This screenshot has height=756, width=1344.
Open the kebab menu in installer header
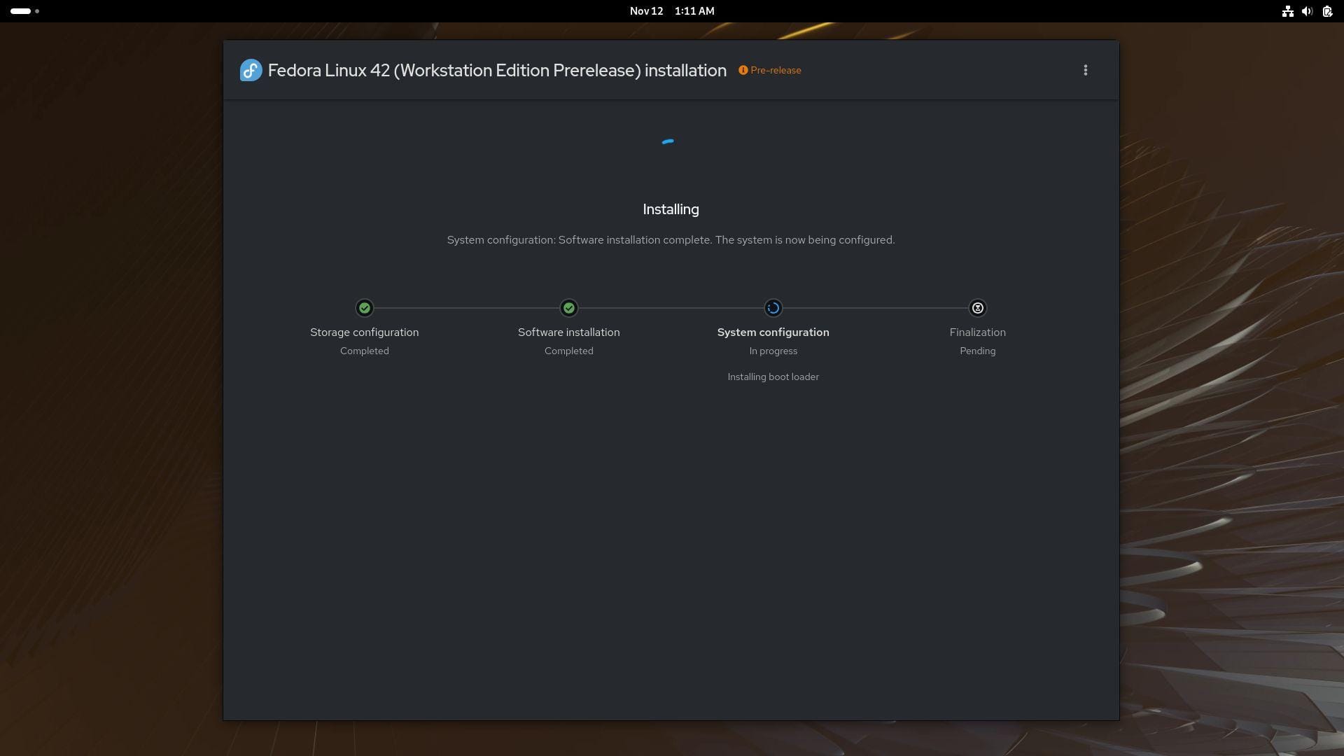point(1085,70)
